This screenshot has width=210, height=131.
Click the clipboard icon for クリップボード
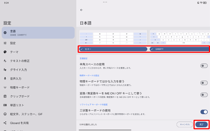click(x=5, y=96)
